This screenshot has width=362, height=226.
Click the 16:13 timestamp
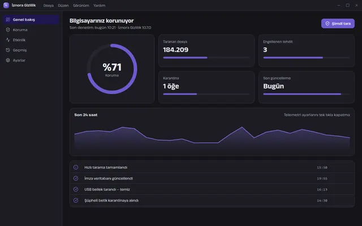(x=322, y=190)
